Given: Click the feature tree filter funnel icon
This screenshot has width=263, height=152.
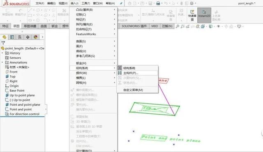Looking at the screenshot, I should coord(3,43).
